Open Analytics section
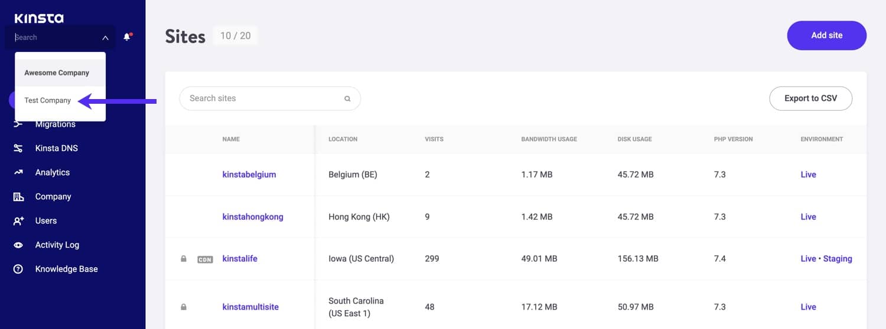Screen dimensions: 886x329 pyautogui.click(x=53, y=172)
